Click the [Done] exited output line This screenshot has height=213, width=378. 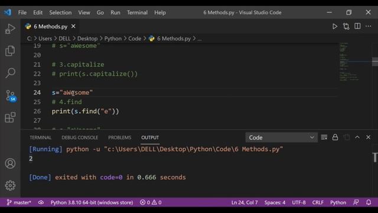click(107, 177)
